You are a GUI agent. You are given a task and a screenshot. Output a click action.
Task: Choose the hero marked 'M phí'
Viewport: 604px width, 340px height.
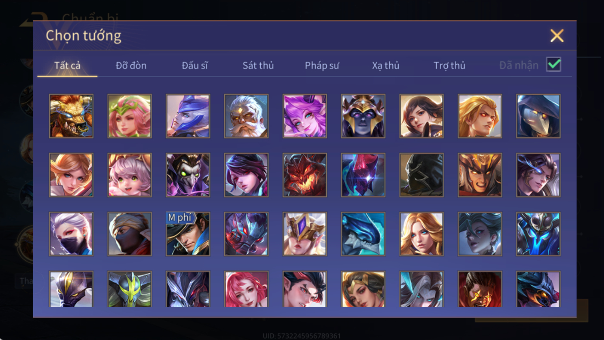coord(188,234)
